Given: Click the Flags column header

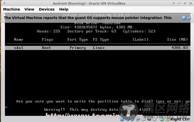Looking at the screenshot, I should click(48, 39).
